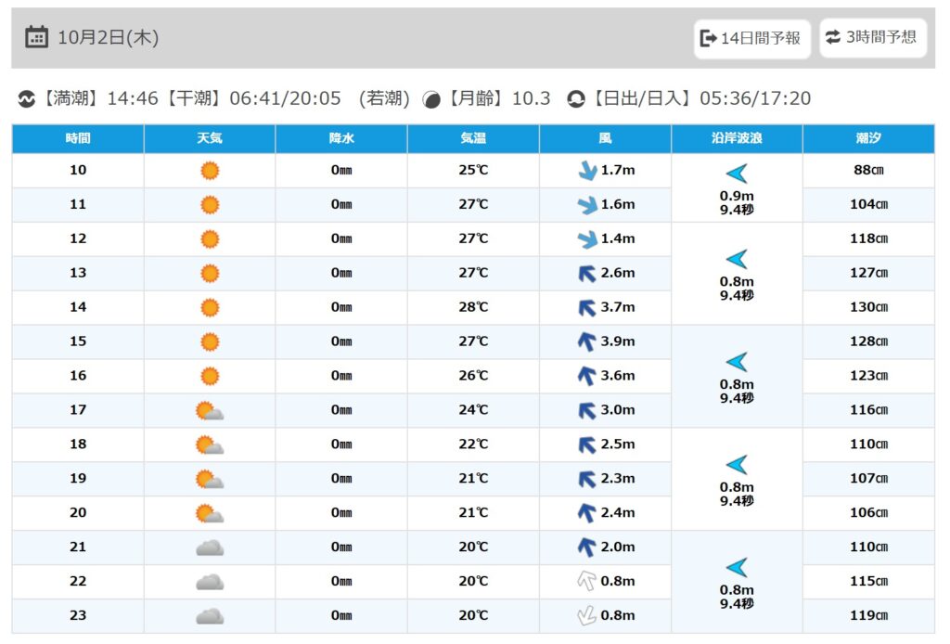Select the 潮汐 column header
This screenshot has width=950, height=644.
(x=868, y=138)
